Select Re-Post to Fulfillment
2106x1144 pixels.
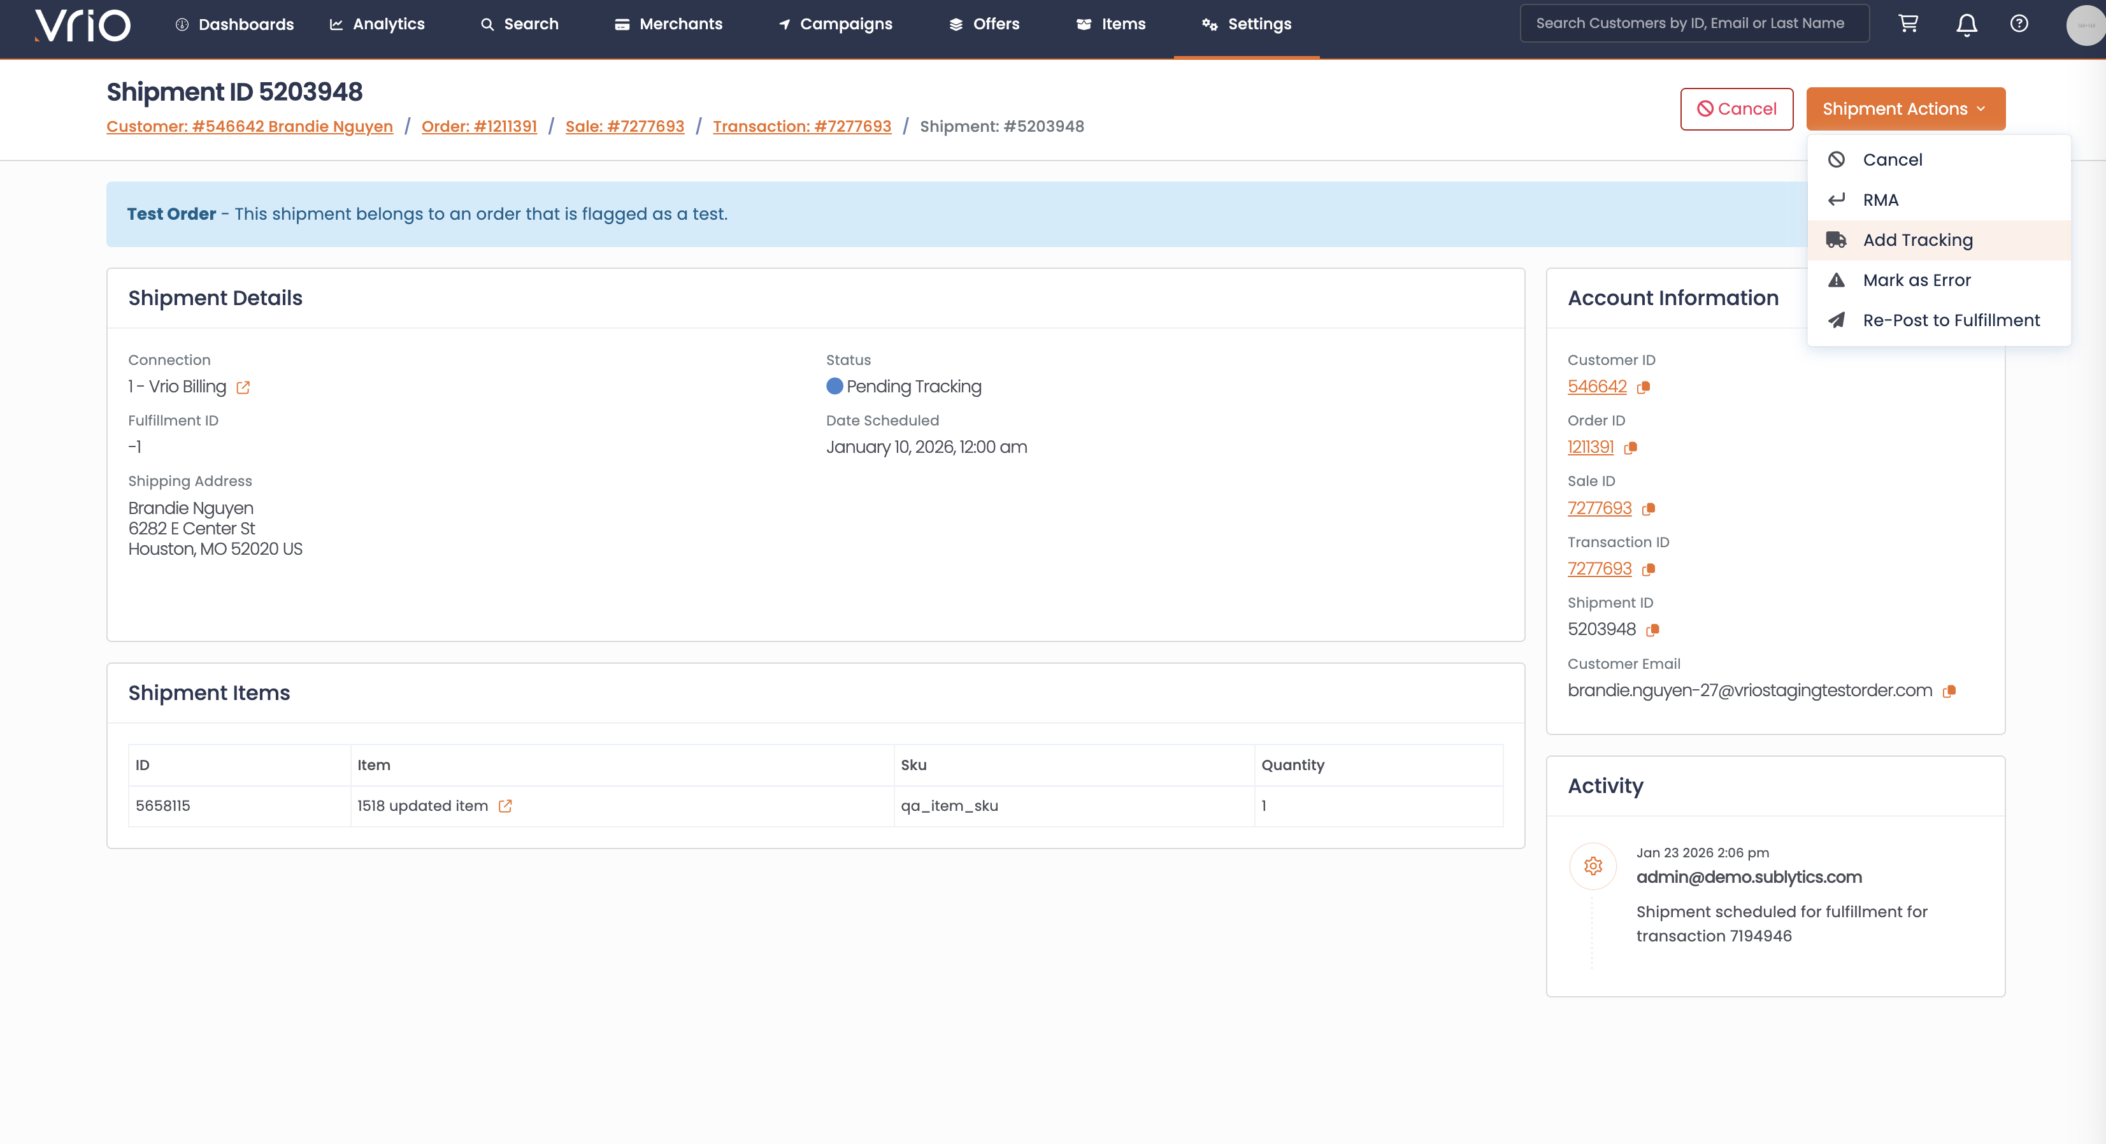(1951, 320)
